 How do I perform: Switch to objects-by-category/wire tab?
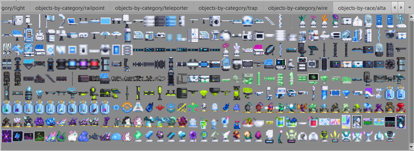pos(298,8)
